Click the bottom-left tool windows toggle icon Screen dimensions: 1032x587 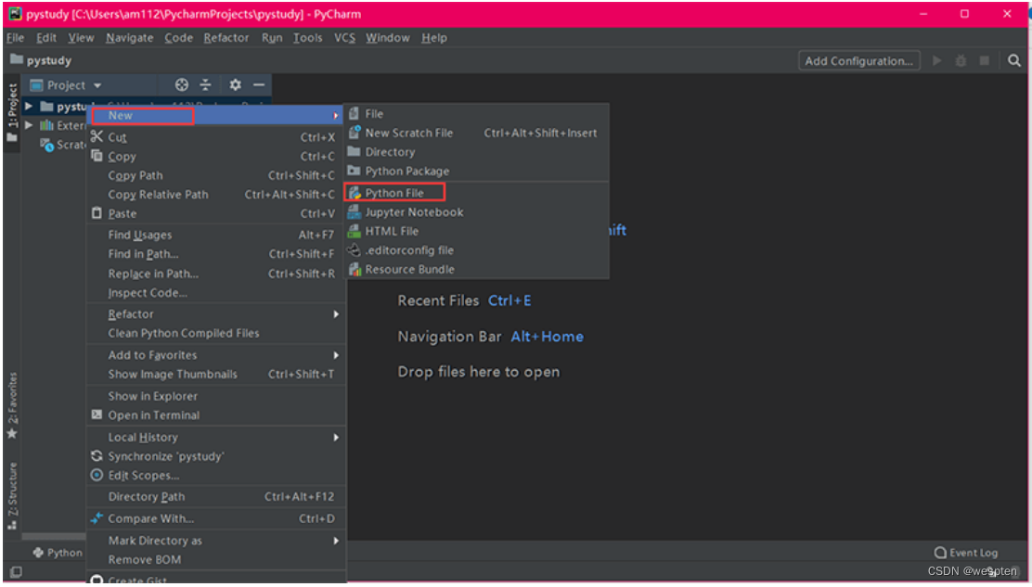[x=16, y=572]
